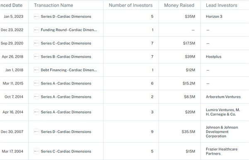The height and width of the screenshot is (160, 249).
Task: Open Series A Apr 16, 2014 transaction link
Action: (x=66, y=112)
